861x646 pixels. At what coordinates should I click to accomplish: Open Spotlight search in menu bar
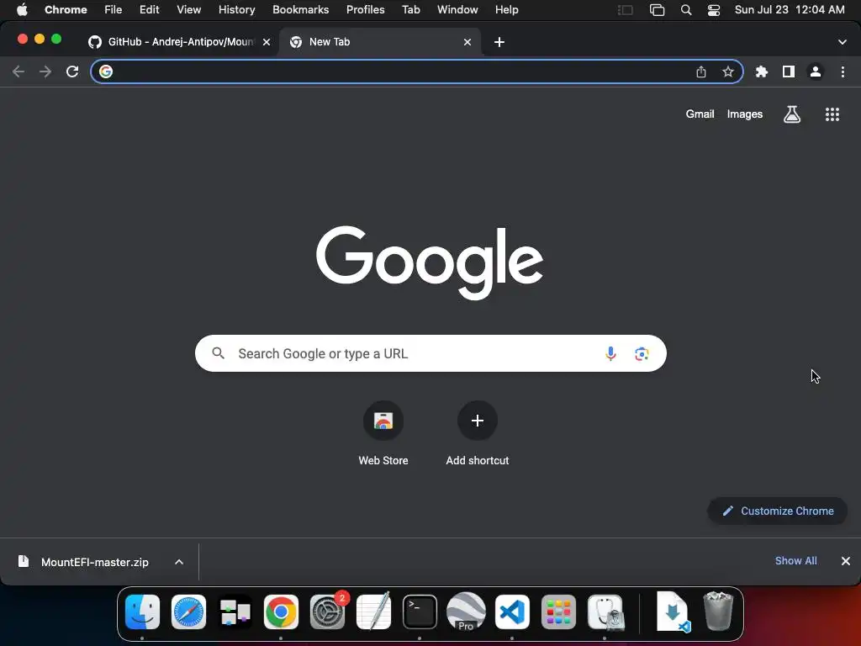tap(686, 10)
